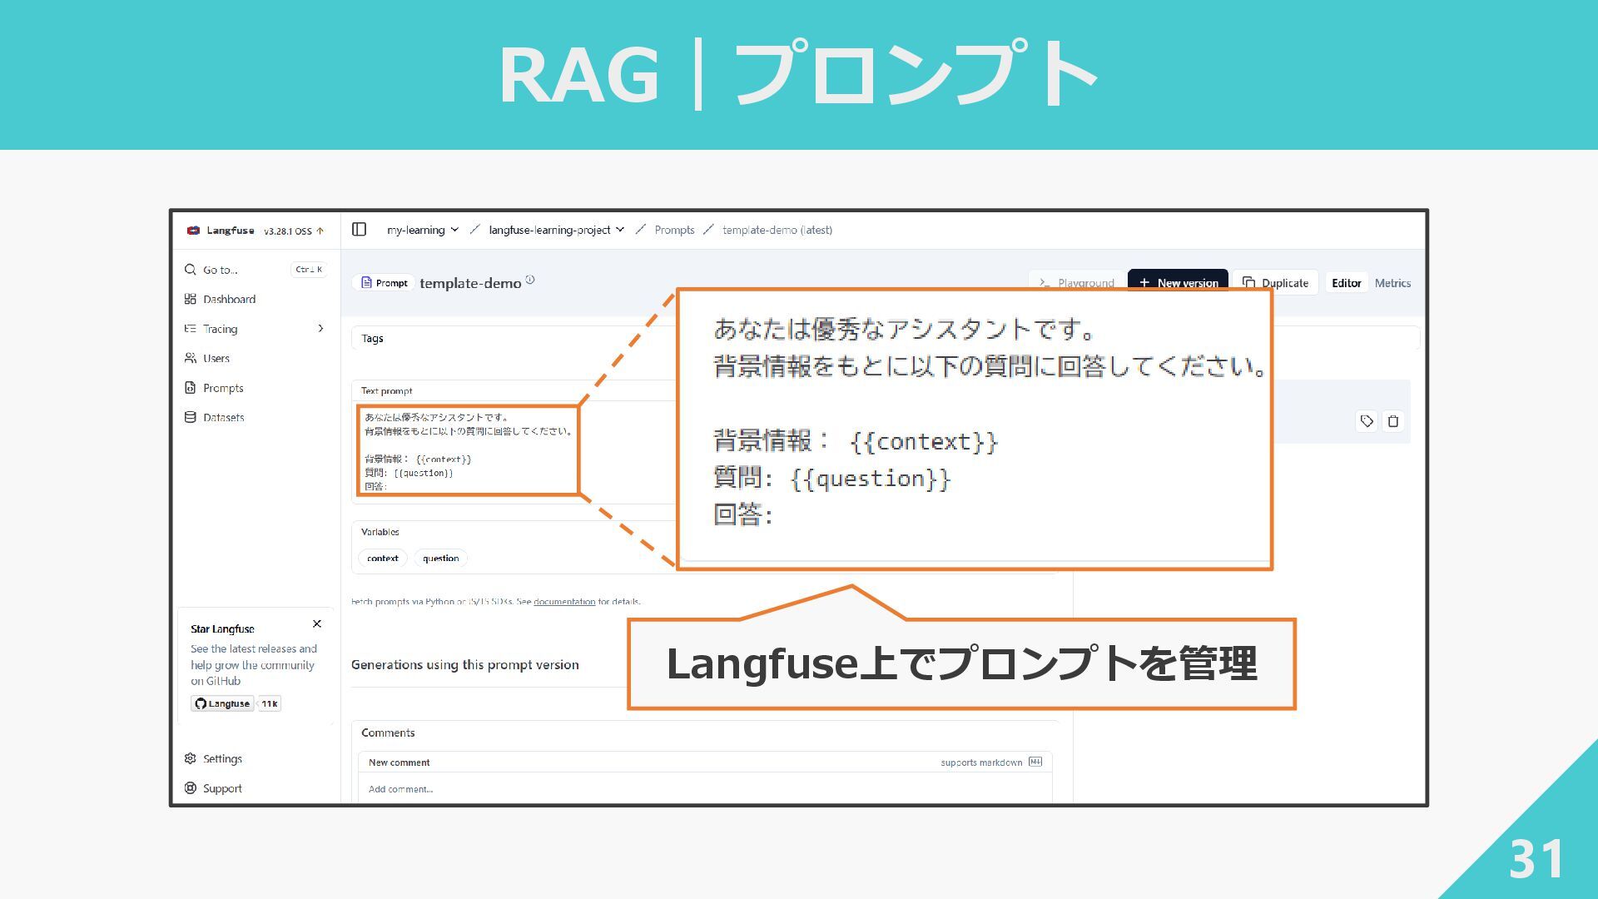This screenshot has height=899, width=1598.
Task: Click the search magnifier icon
Action: click(x=190, y=270)
